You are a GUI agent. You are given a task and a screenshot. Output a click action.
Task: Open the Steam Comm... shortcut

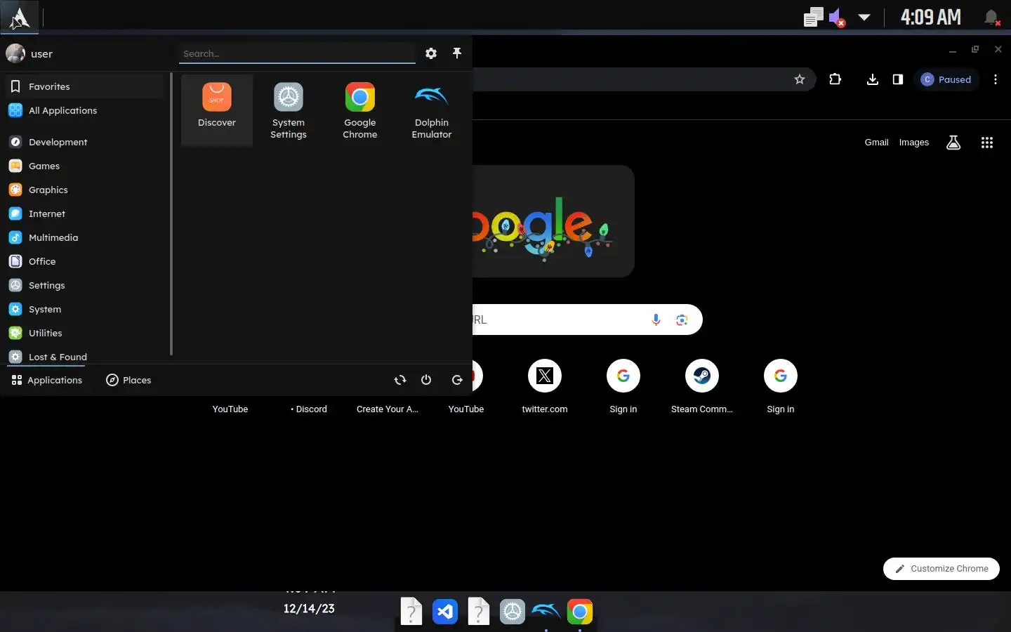pyautogui.click(x=702, y=386)
